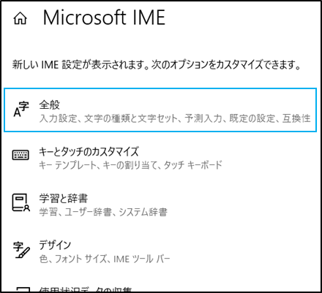
Task: Click the keyboard icon for キーとタッチのカスタマイズ
Action: (20, 155)
